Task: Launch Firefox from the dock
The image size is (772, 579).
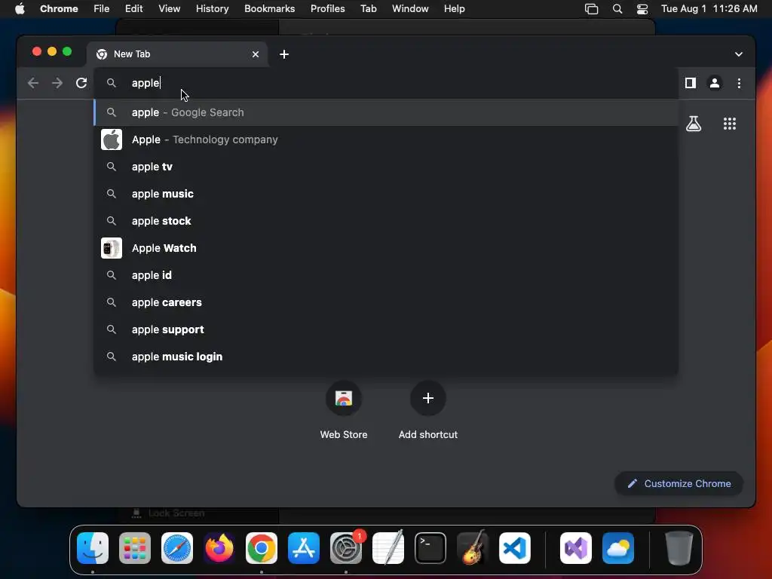Action: [x=219, y=548]
